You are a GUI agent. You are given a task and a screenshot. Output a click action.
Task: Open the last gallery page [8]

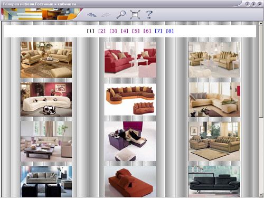170,31
